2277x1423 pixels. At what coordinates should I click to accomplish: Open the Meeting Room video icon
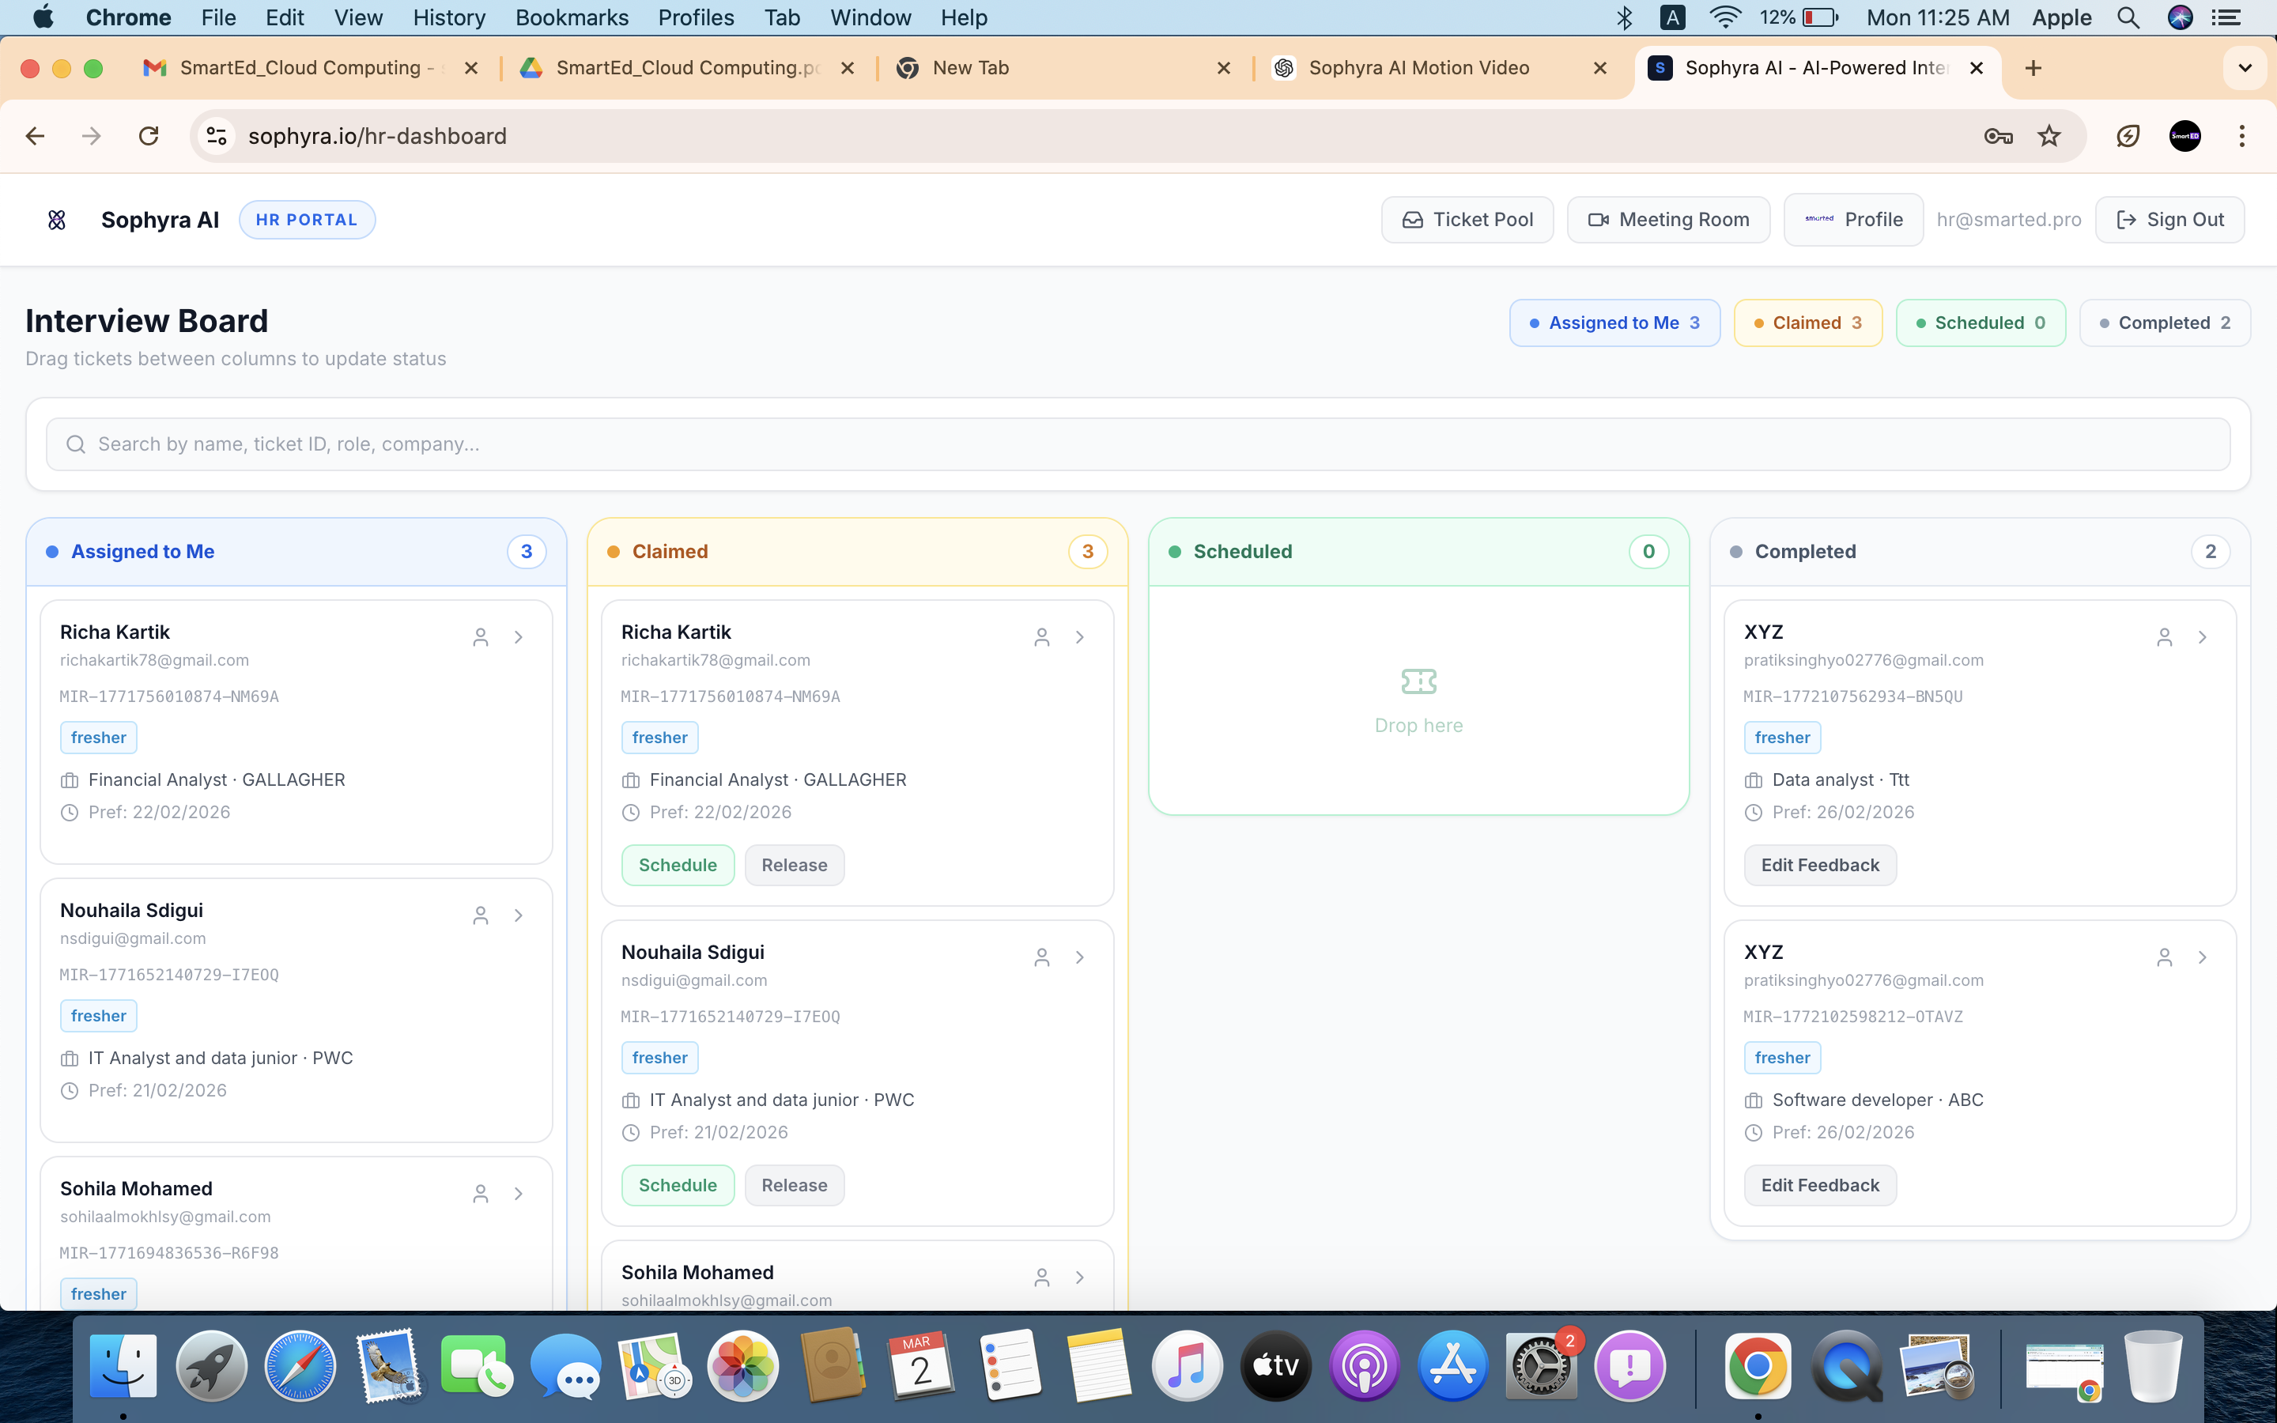[1599, 219]
